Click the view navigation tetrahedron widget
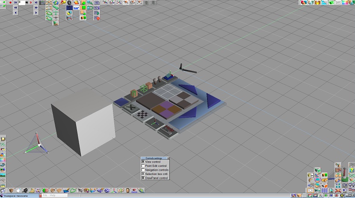 click(36, 143)
